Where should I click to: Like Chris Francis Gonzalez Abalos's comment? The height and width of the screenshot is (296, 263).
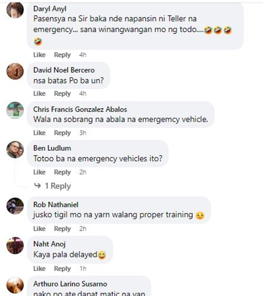[39, 133]
